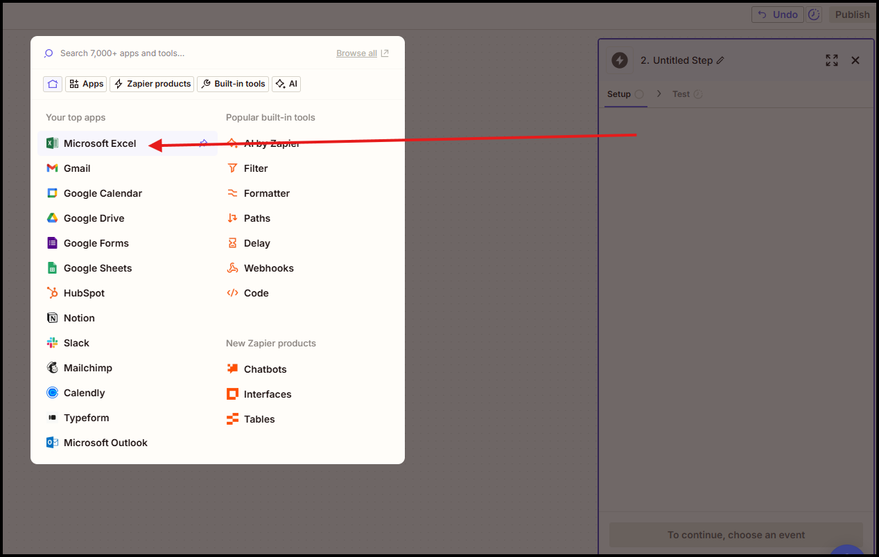Screen dimensions: 879x557
Task: Choose Calendly label text
Action: [84, 393]
